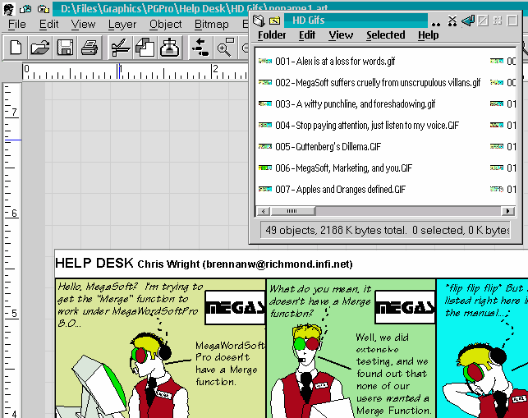This screenshot has width=528, height=418.
Task: Select file 003 - A witty punchline gif
Action: coord(356,103)
